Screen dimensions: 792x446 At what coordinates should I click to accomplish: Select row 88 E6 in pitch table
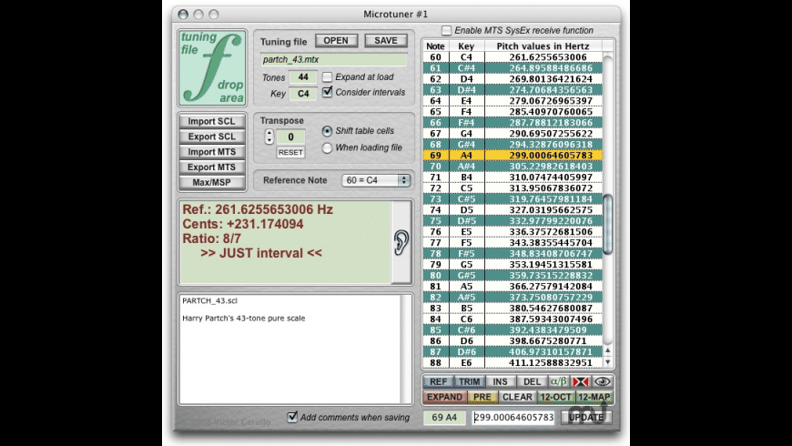[x=513, y=362]
